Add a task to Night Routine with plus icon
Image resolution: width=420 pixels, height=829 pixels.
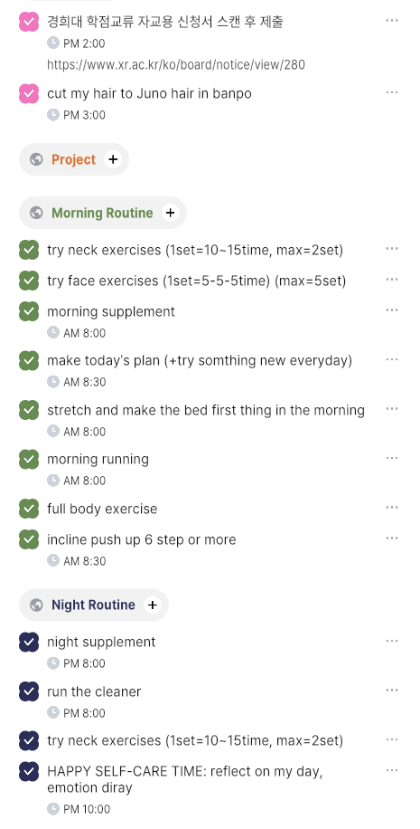(152, 605)
